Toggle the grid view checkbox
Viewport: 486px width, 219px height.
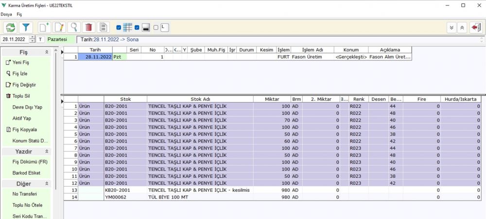pos(119,28)
